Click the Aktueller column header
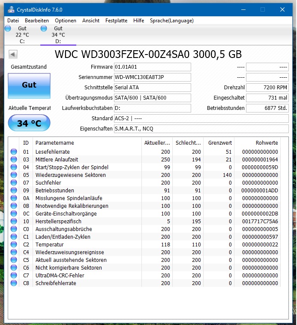Image resolution: width=297 pixels, height=325 pixels. (x=157, y=143)
